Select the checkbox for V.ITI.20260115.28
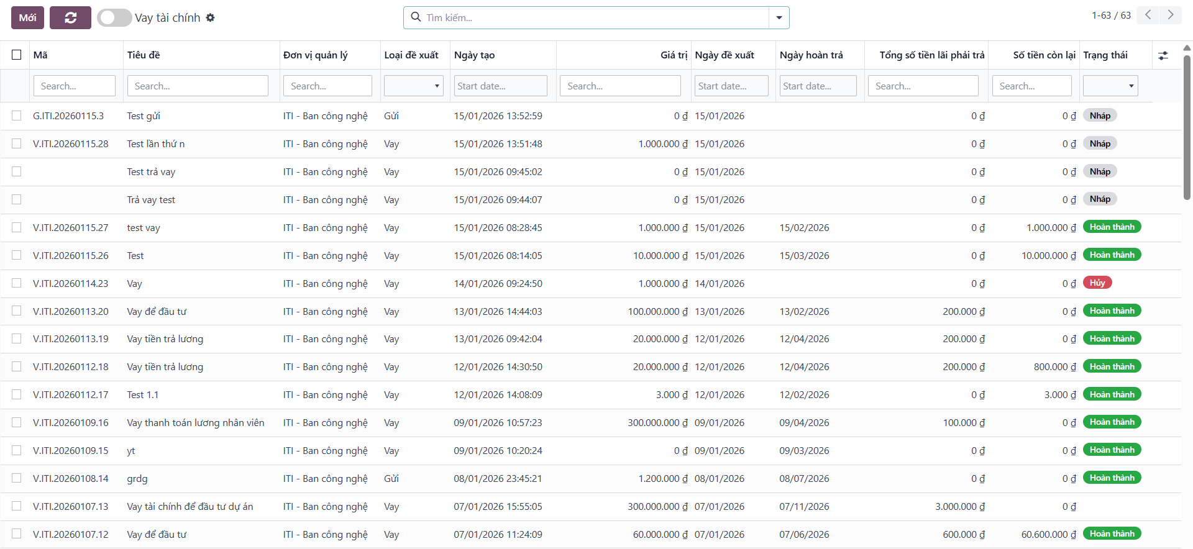The image size is (1193, 549). [17, 143]
